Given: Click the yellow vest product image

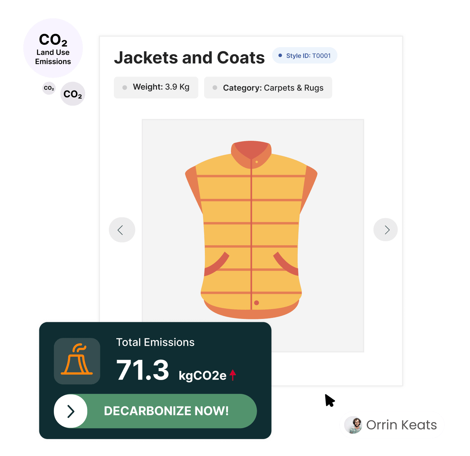Looking at the screenshot, I should pos(251,230).
